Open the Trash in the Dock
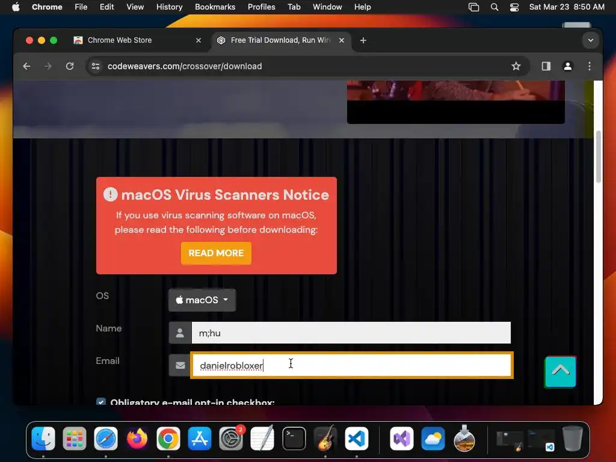 click(x=573, y=438)
